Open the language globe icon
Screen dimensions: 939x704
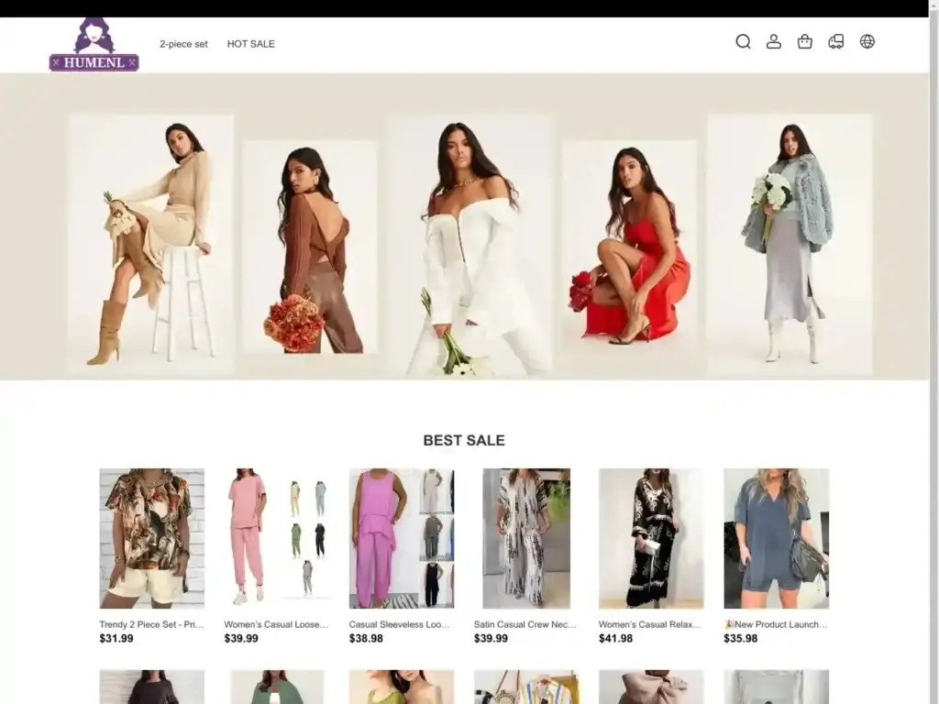(x=867, y=42)
